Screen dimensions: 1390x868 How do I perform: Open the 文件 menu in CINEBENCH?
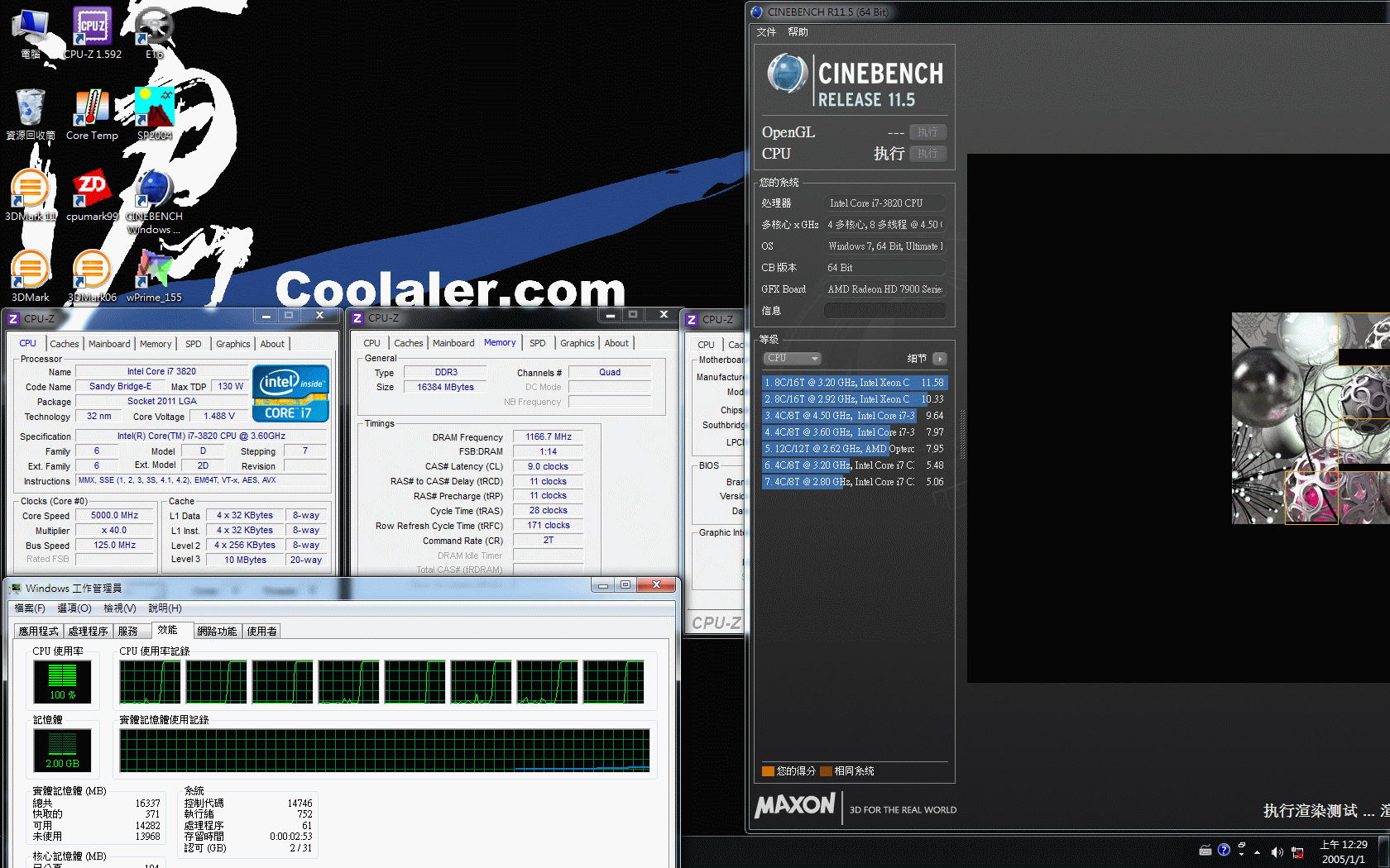766,31
